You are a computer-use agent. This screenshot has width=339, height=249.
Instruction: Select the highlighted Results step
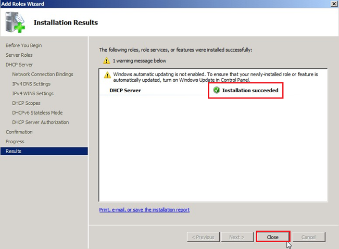44,151
